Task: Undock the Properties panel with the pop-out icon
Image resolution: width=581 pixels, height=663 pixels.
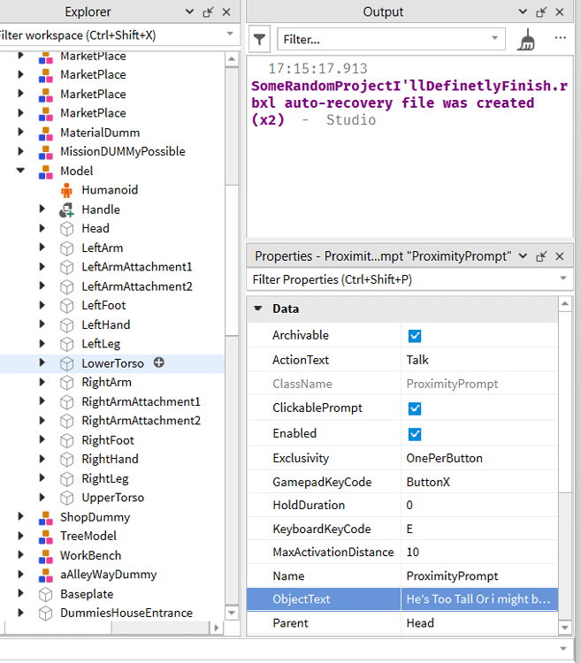Action: pyautogui.click(x=541, y=256)
